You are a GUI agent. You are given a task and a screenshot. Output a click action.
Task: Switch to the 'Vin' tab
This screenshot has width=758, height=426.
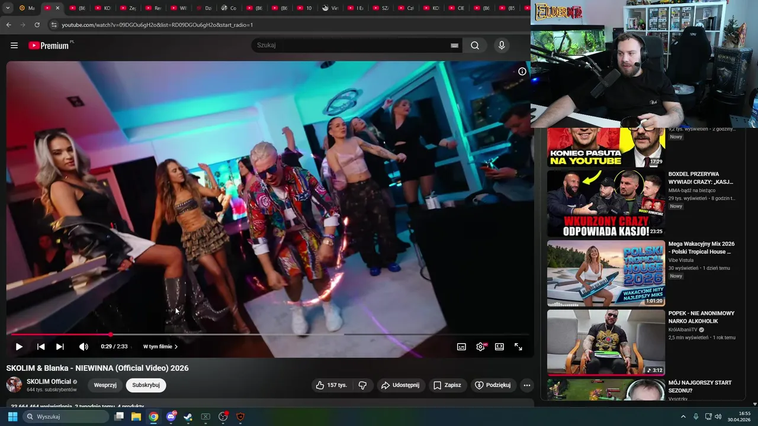click(331, 8)
